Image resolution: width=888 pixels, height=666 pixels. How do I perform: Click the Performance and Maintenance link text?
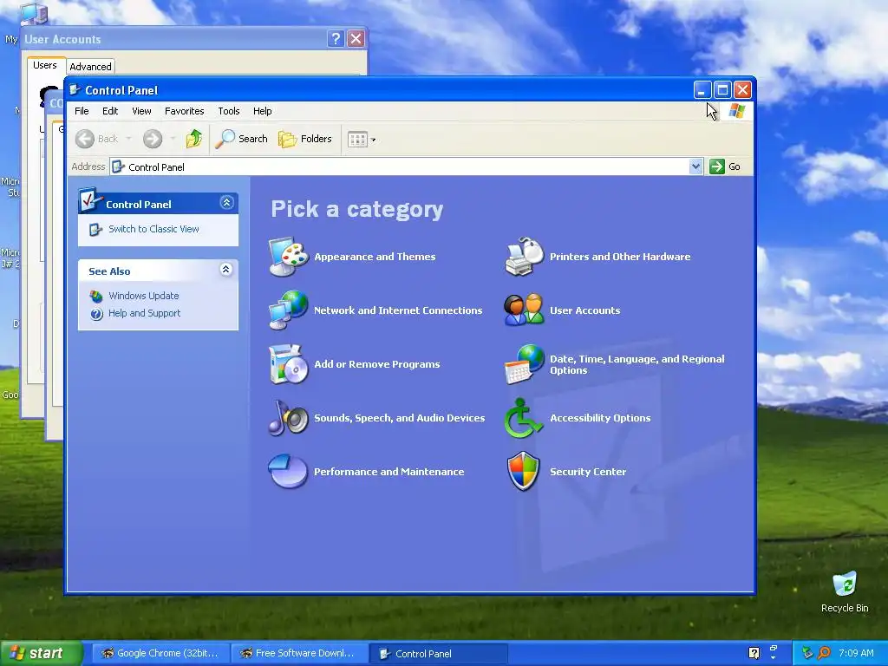pyautogui.click(x=389, y=472)
